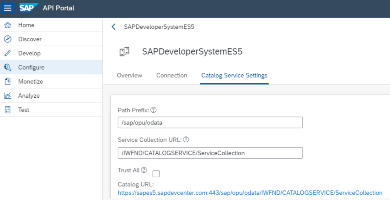Show help for Service Collection URL
Viewport: 390px width, 200px height.
pyautogui.click(x=186, y=140)
